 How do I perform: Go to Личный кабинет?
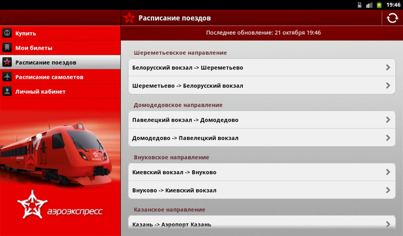coord(60,91)
